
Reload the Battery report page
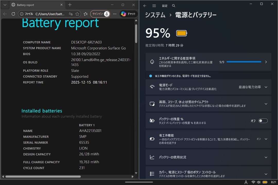(x=13, y=14)
